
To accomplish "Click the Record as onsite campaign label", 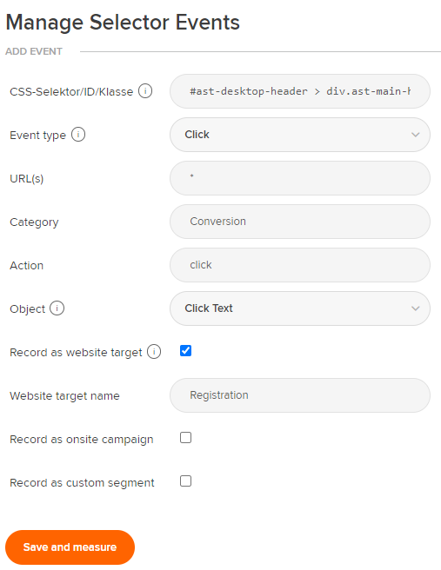I will tap(82, 440).
